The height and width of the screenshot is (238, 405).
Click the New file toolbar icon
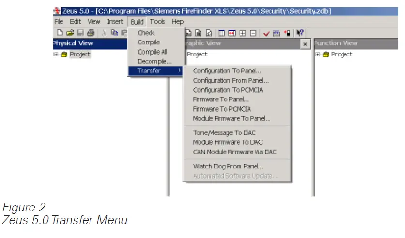(x=60, y=33)
